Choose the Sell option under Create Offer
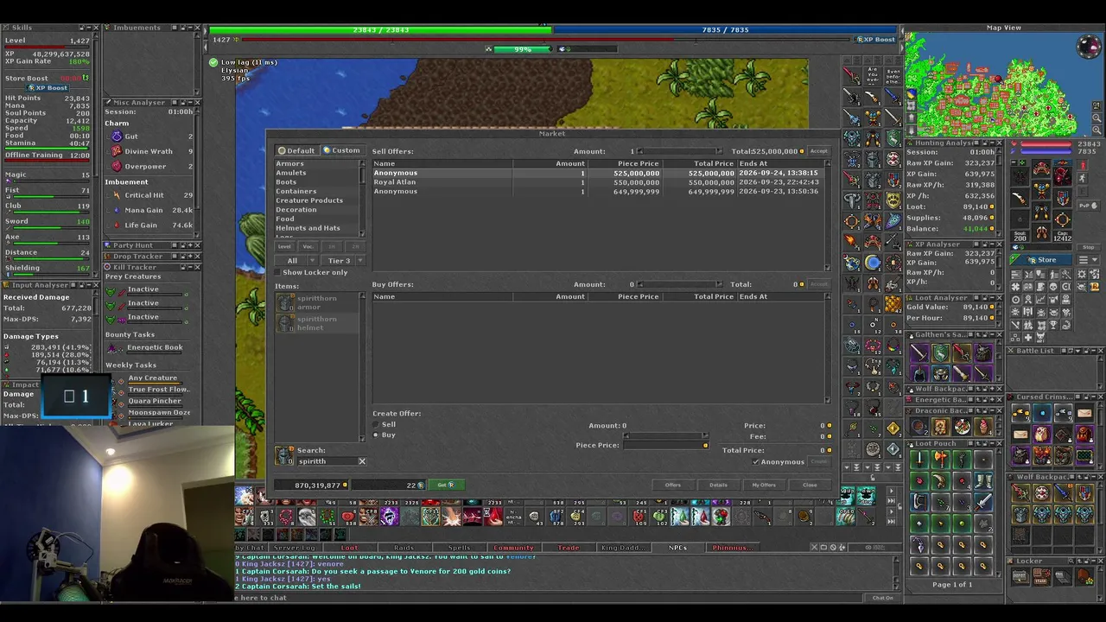The height and width of the screenshot is (622, 1106). click(376, 425)
